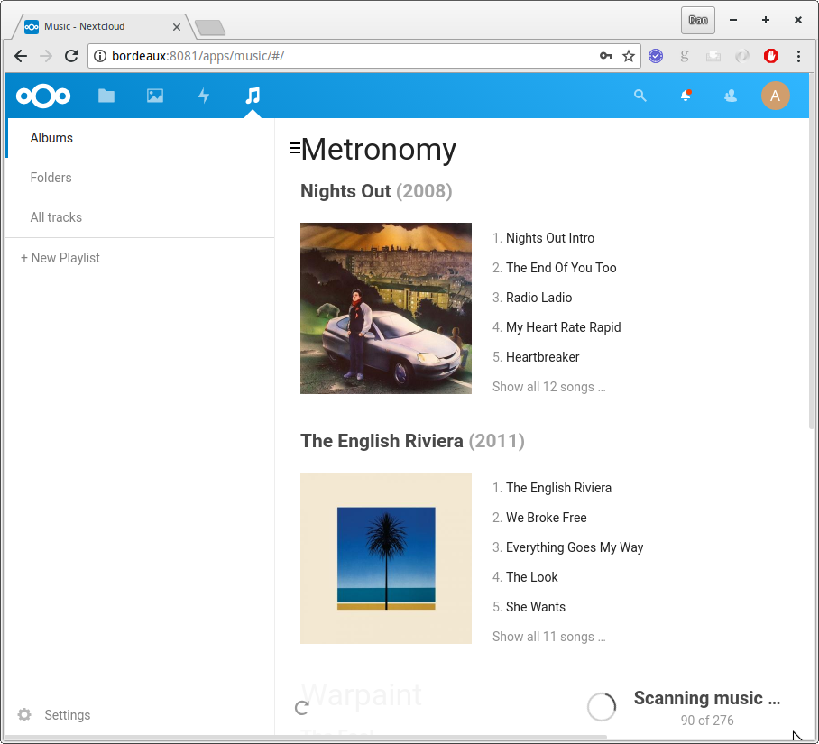Open the contacts menu icon

(x=731, y=96)
